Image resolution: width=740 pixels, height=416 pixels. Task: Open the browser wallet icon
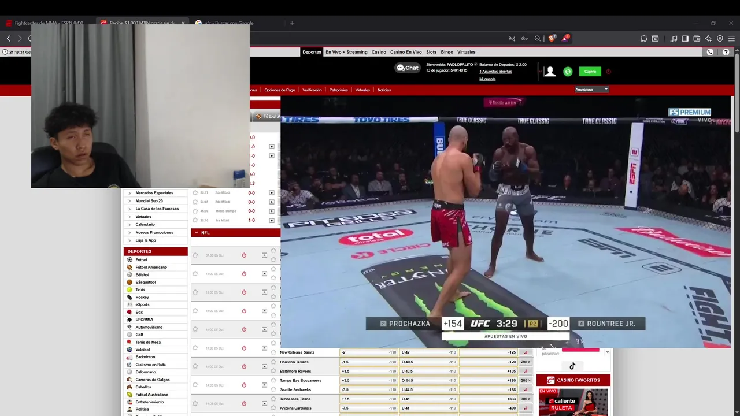(697, 39)
